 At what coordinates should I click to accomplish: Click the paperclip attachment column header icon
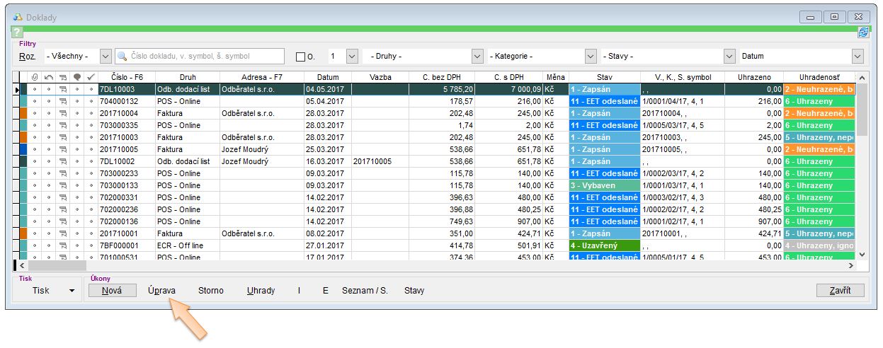(x=34, y=77)
